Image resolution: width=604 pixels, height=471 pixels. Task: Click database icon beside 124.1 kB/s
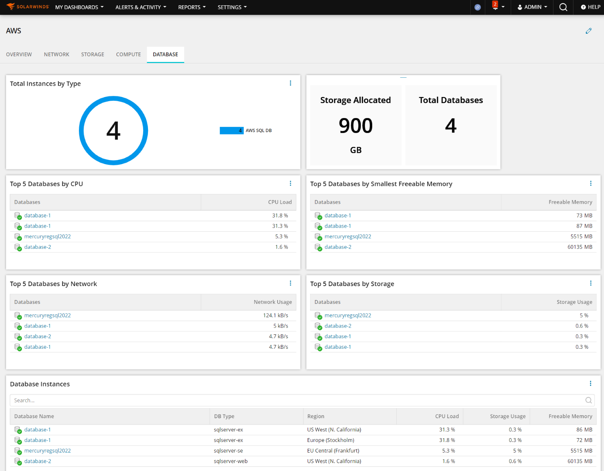18,316
